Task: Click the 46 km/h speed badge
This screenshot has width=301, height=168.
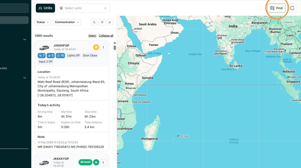Action: [85, 162]
